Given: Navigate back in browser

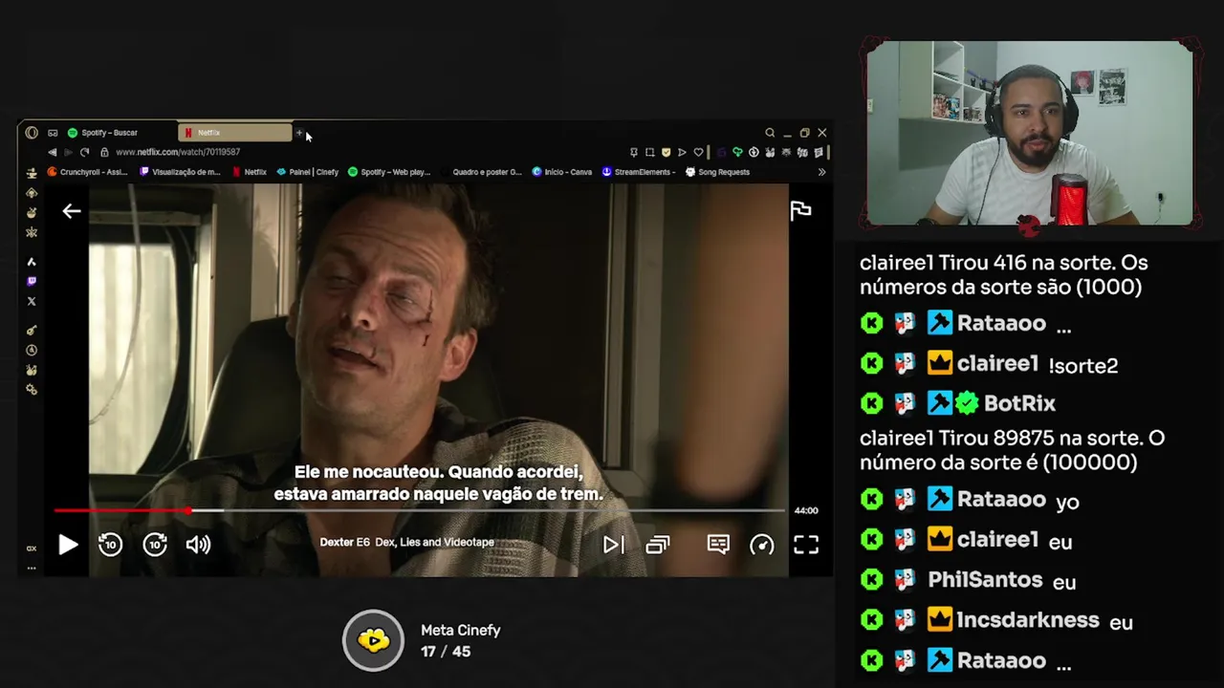Looking at the screenshot, I should [53, 152].
